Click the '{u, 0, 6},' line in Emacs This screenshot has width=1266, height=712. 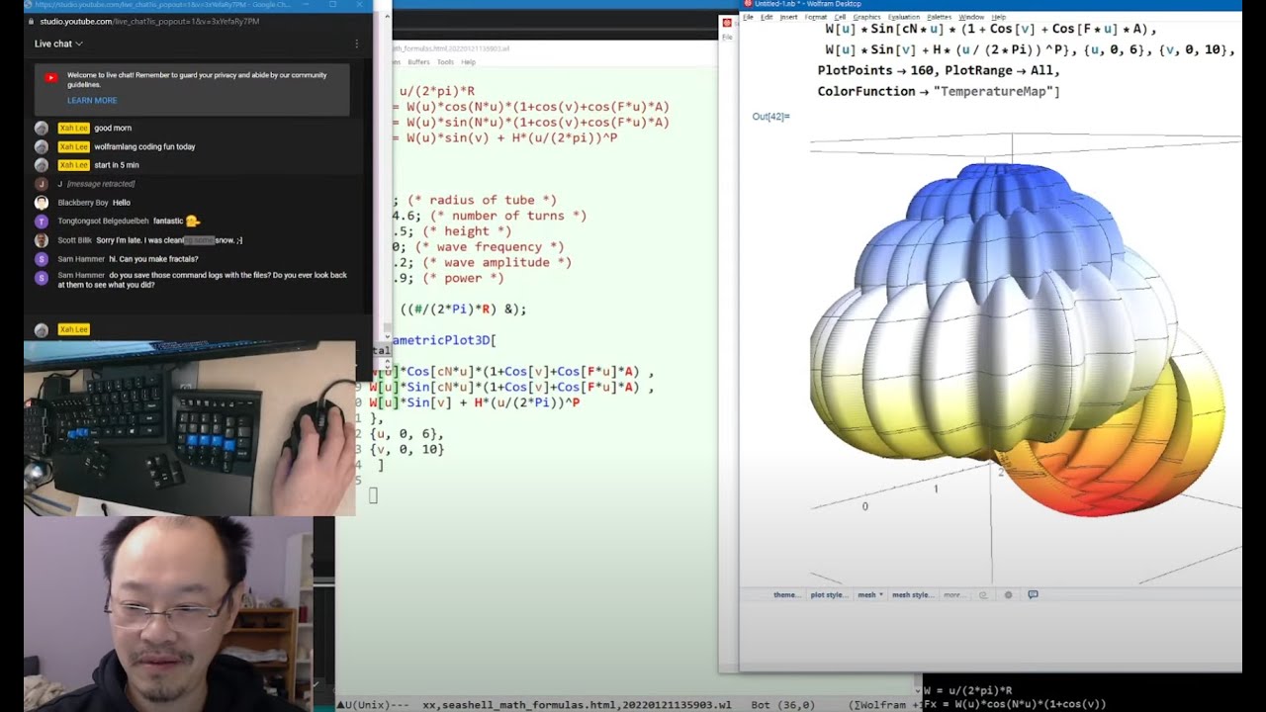pyautogui.click(x=407, y=434)
